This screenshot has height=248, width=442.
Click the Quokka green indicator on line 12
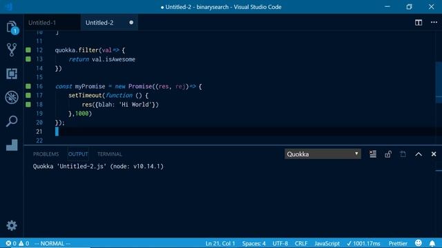(x=28, y=50)
